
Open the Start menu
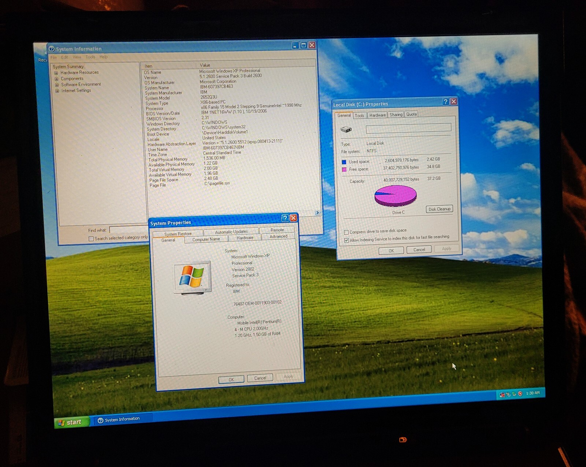click(x=71, y=422)
